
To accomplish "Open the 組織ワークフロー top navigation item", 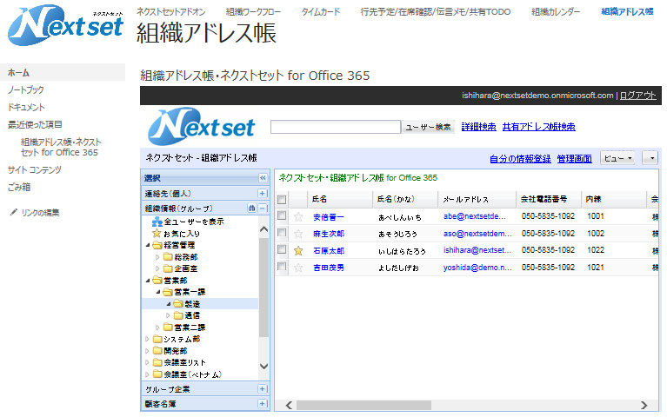I will 254,11.
